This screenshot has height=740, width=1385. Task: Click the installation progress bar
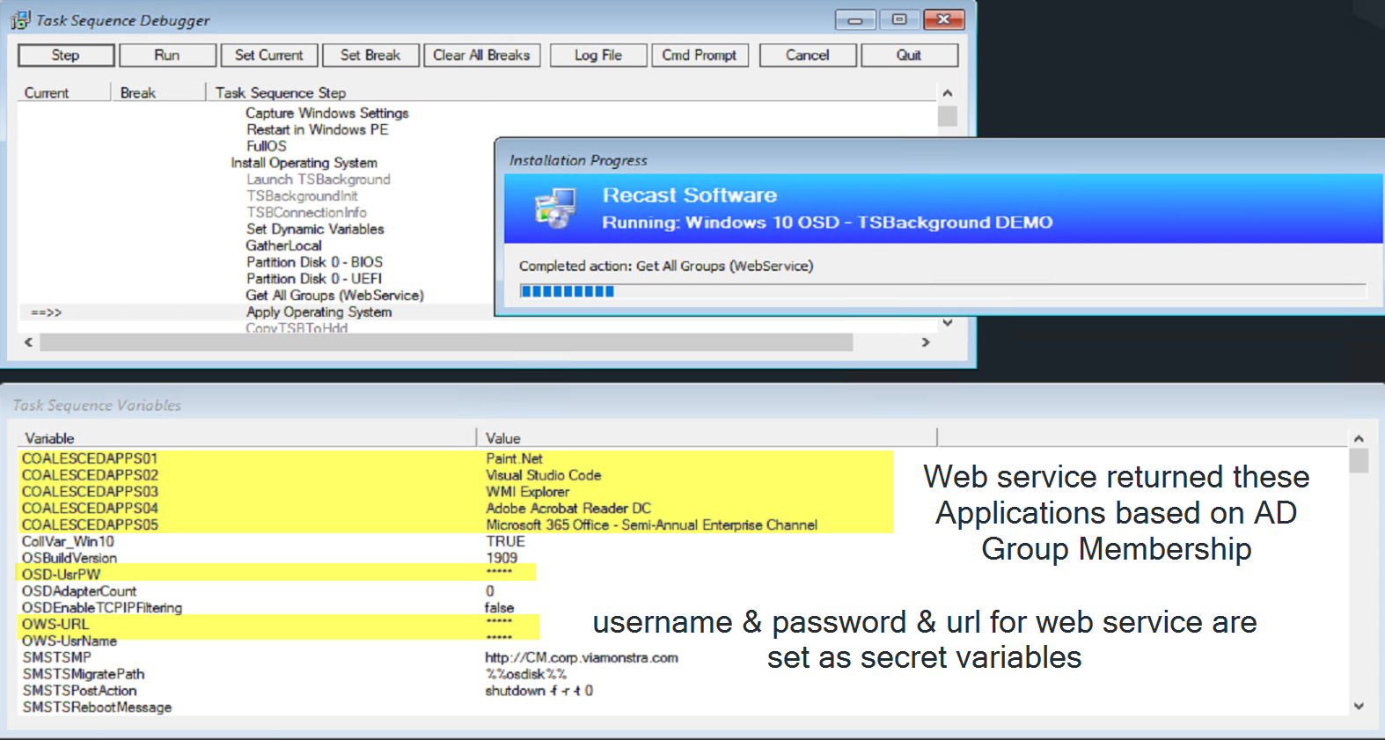point(942,291)
